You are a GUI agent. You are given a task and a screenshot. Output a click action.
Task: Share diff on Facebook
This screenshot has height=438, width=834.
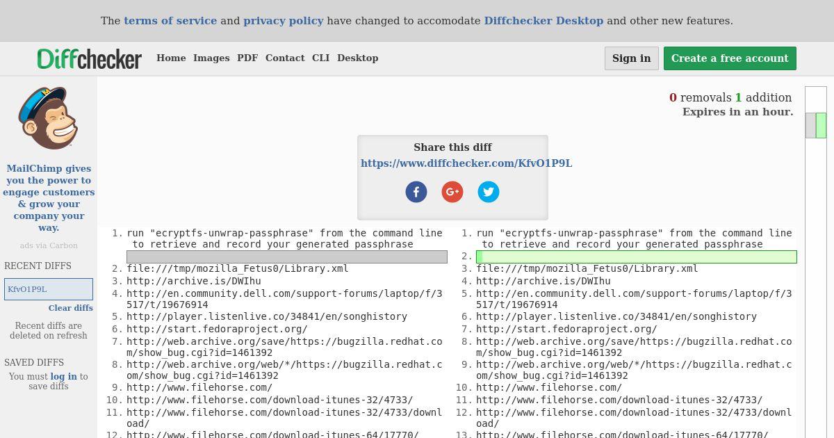tap(416, 192)
